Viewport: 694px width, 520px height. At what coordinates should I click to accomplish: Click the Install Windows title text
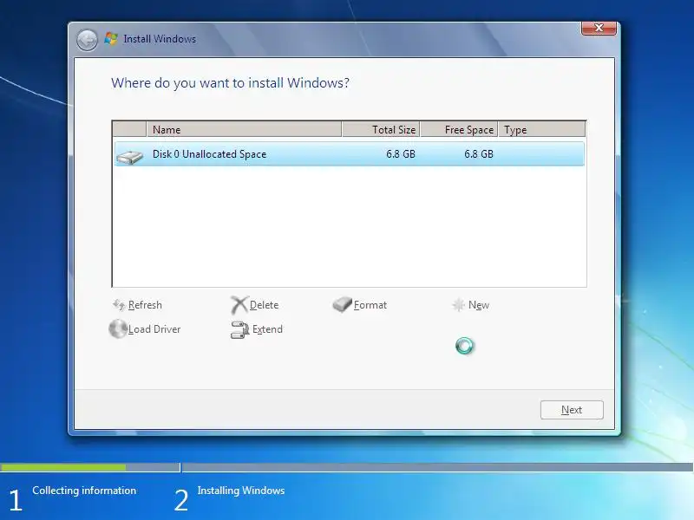160,39
